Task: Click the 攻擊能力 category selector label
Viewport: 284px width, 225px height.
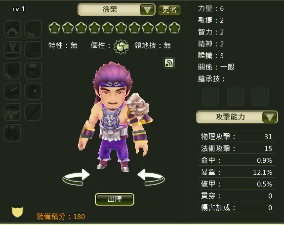Action: pyautogui.click(x=230, y=117)
